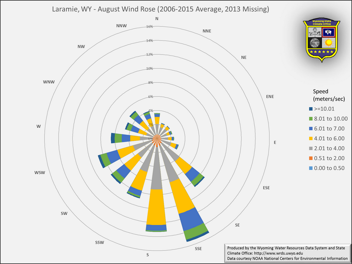
Task: Select the blue 6.01 to 7.00 swatch
Action: point(311,128)
